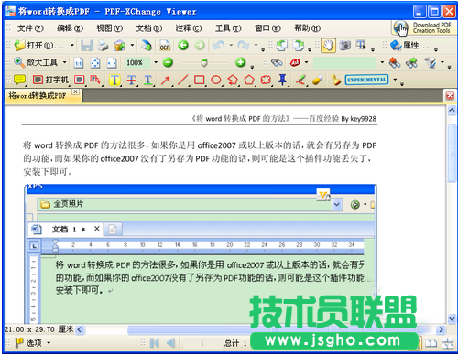Click the Redo arrow

(244, 46)
